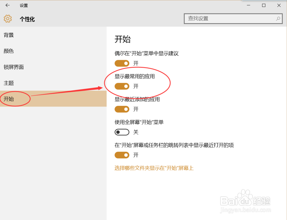Screen dimensions: 287x220
Task: Select 颜色 in the sidebar
Action: tap(9, 51)
